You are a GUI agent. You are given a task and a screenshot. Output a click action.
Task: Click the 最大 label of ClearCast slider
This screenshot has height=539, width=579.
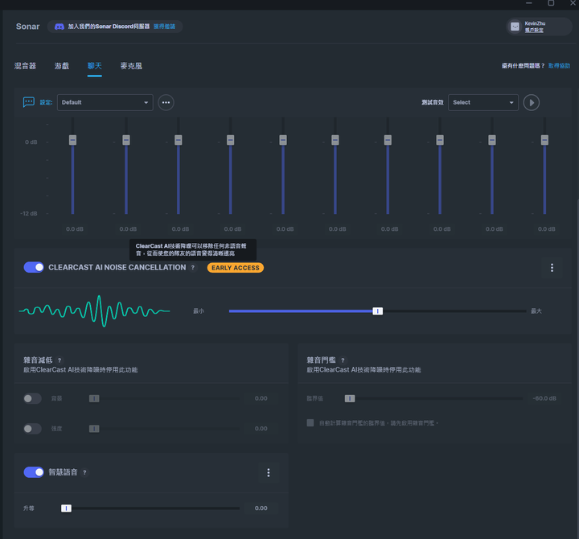tap(536, 311)
